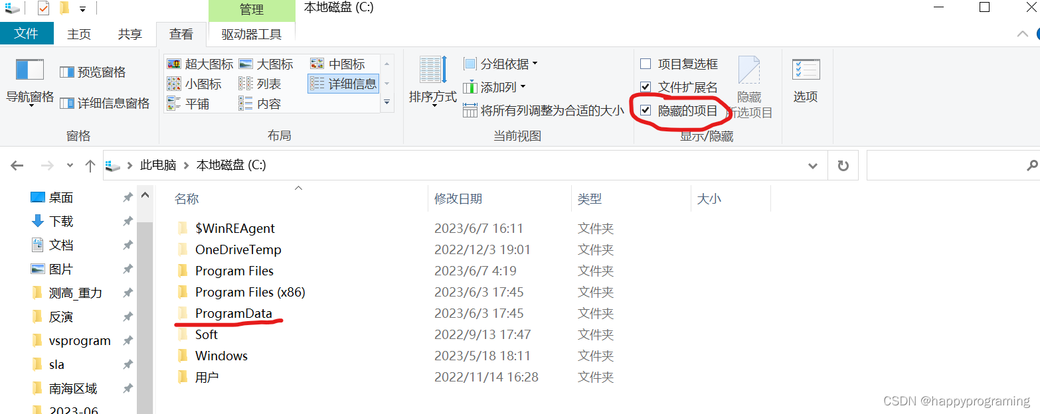1040x414 pixels.
Task: Open folder 选项 (Options) in the ribbon
Action: click(x=805, y=80)
